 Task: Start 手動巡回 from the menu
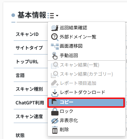tap(69, 55)
